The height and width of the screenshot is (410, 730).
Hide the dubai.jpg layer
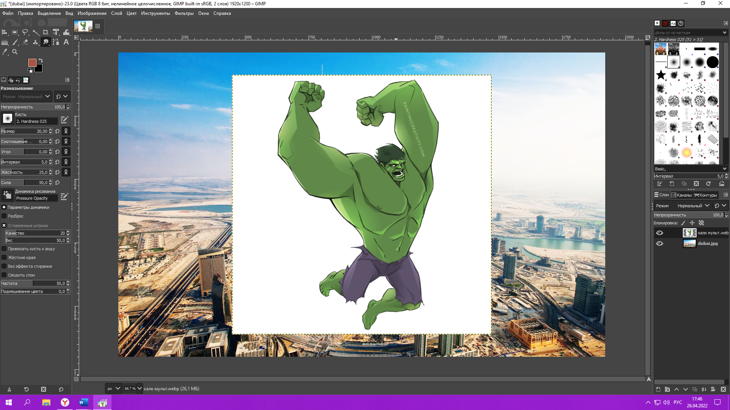[x=660, y=244]
